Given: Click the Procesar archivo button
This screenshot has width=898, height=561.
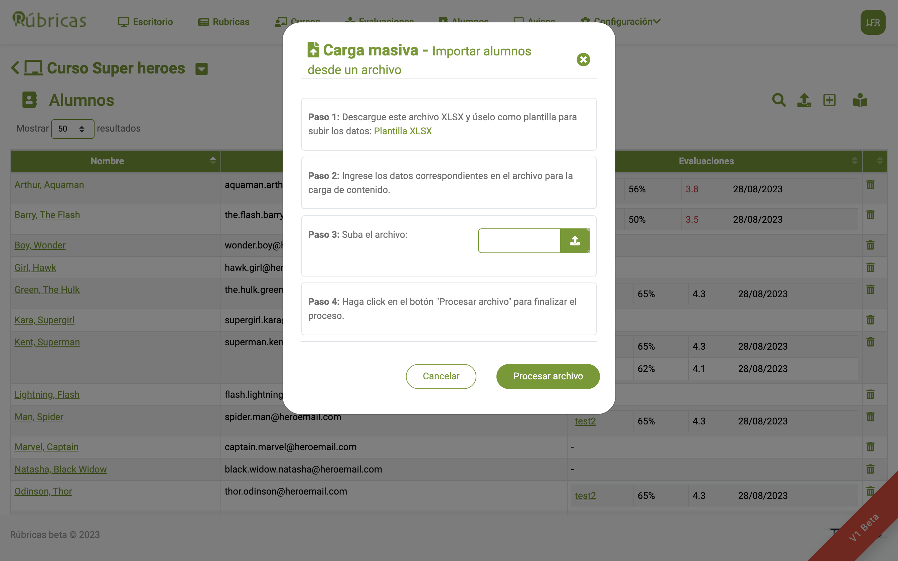Looking at the screenshot, I should point(548,376).
